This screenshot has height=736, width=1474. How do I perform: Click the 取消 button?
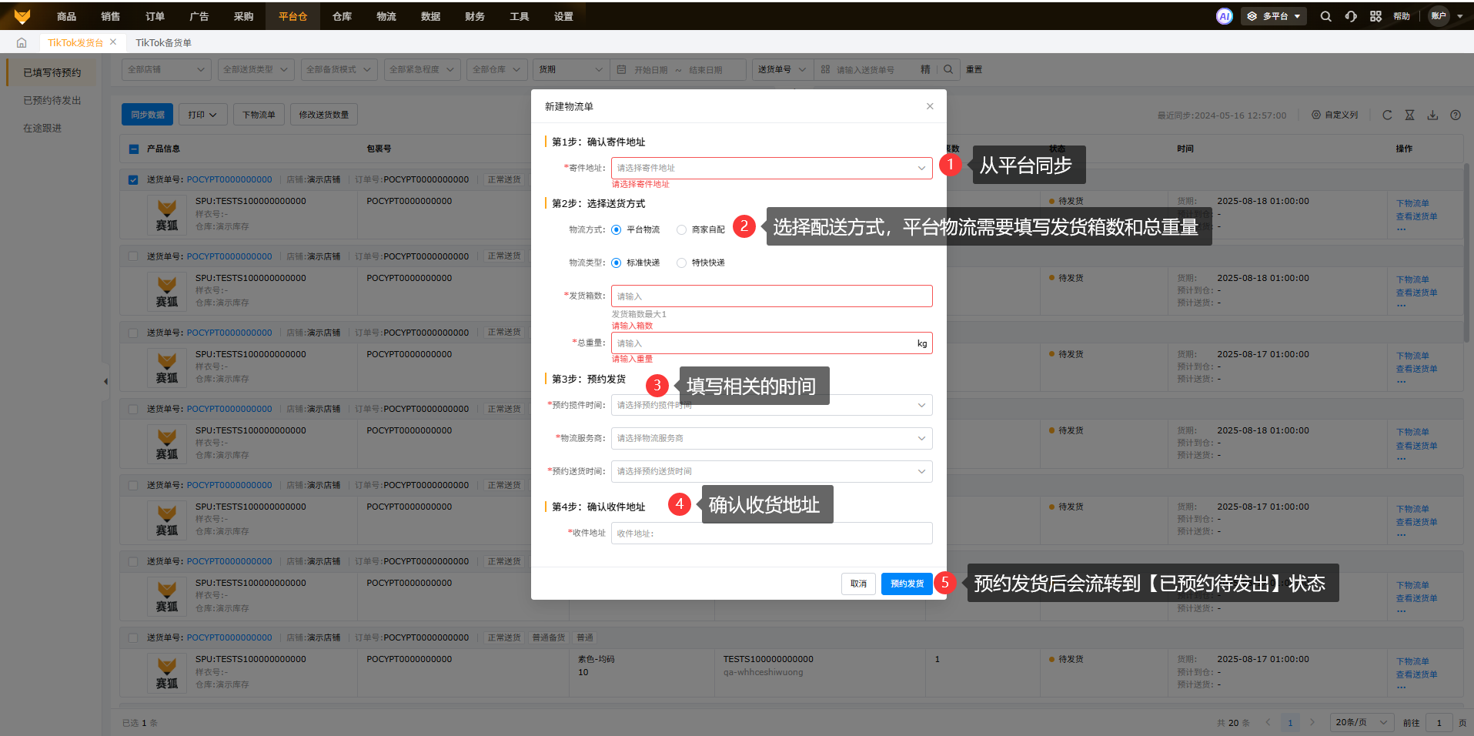pyautogui.click(x=858, y=584)
